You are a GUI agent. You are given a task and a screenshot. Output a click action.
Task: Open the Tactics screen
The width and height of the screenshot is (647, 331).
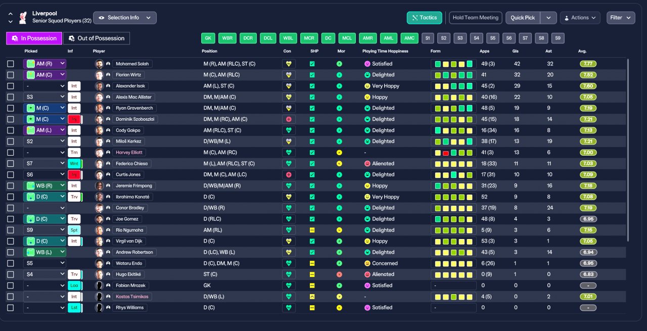pos(425,18)
